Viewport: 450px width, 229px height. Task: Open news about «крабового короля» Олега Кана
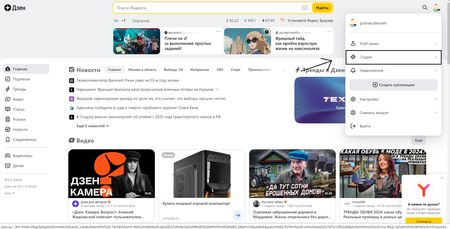click(137, 108)
